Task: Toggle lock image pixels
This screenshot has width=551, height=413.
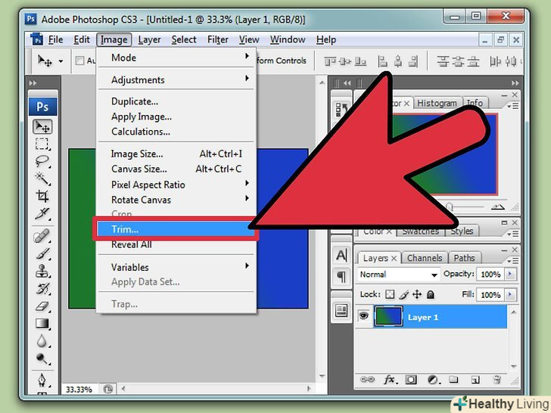Action: click(x=403, y=294)
